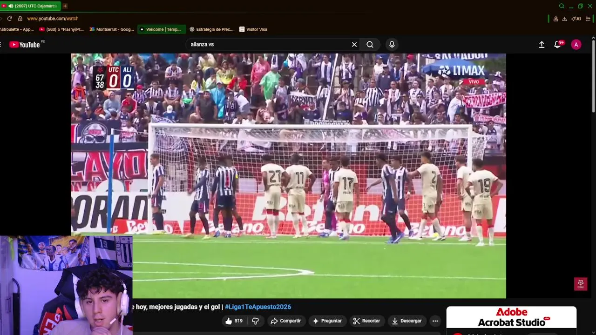Open browser tab search magnifier
The width and height of the screenshot is (596, 335).
pyautogui.click(x=562, y=6)
